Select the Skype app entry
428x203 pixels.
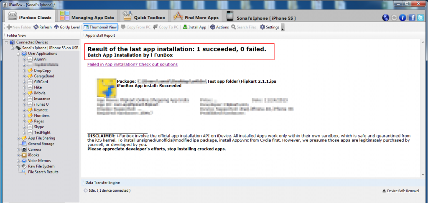39,127
